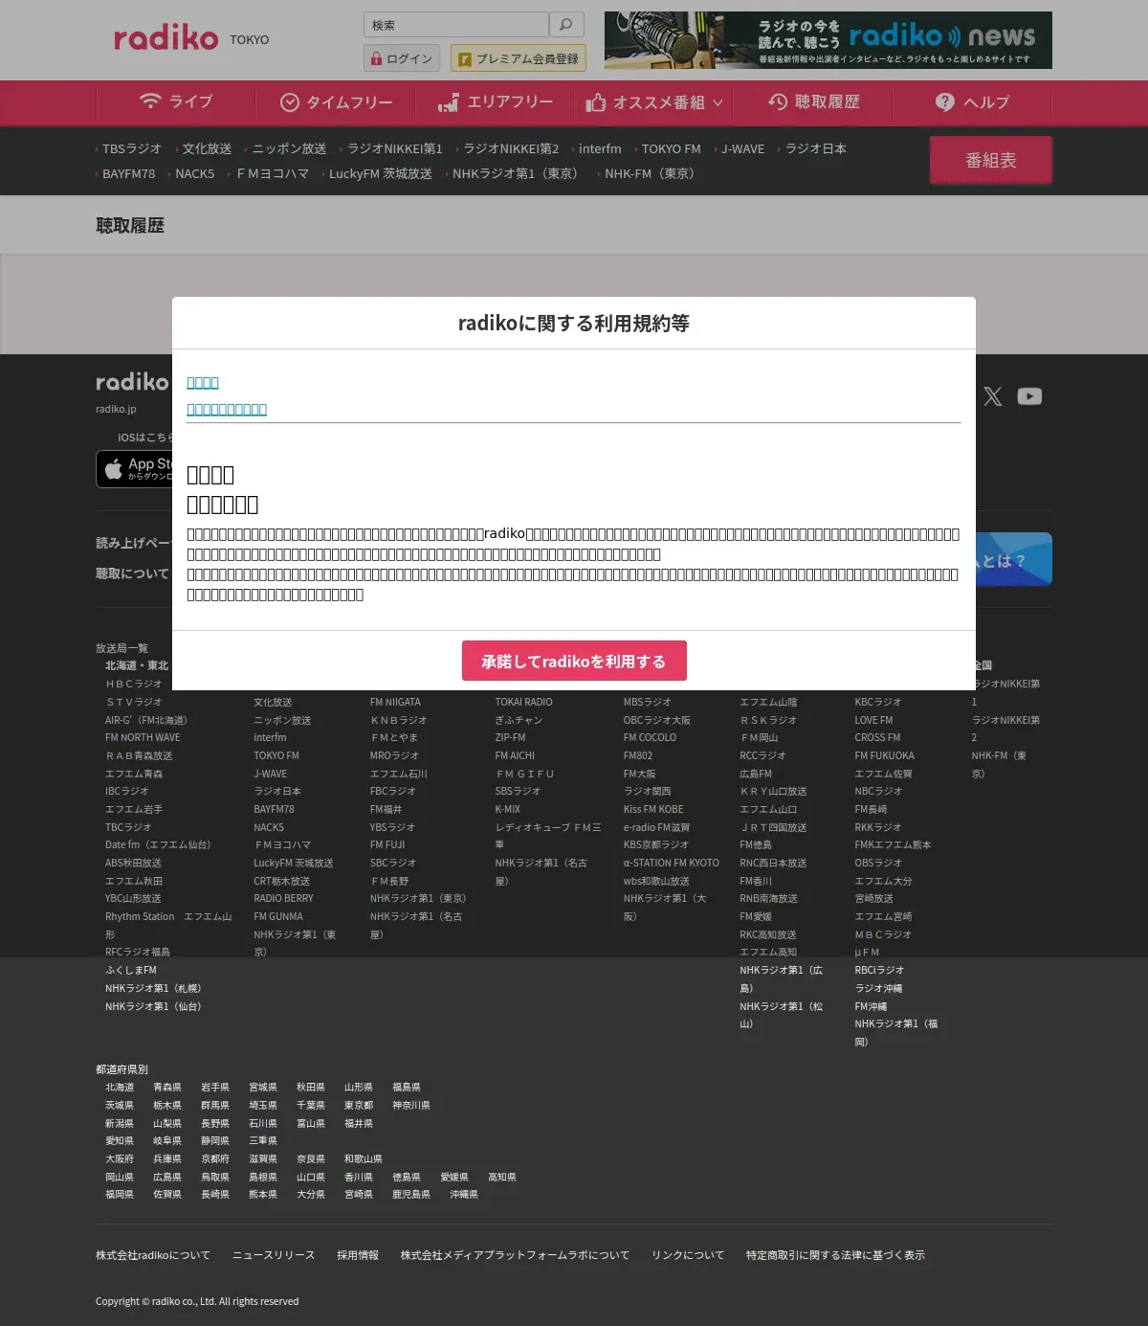Click the login lock icon
The width and height of the screenshot is (1148, 1326).
(x=377, y=58)
